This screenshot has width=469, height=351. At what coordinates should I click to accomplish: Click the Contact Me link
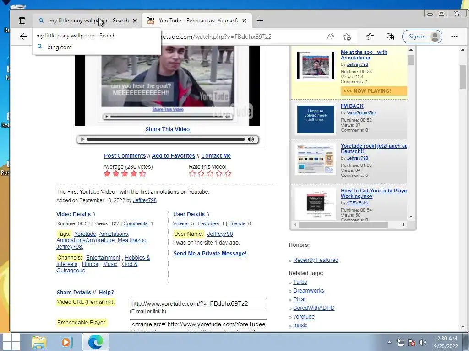pos(216,156)
